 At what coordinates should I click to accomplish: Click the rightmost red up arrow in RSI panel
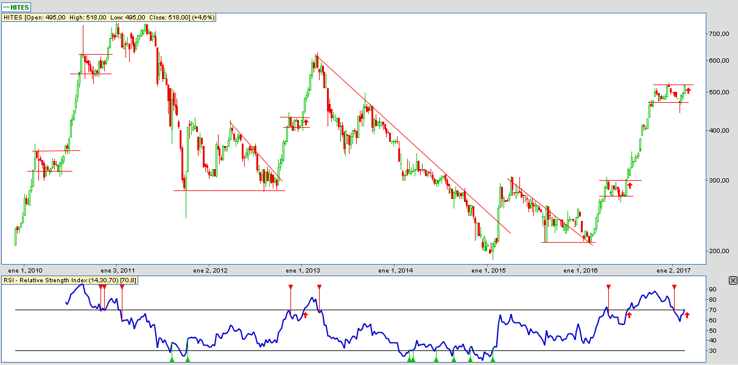pos(687,315)
